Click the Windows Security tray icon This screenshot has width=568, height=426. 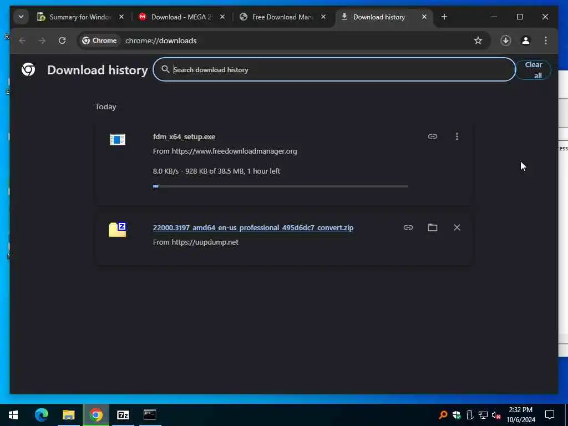tap(457, 415)
